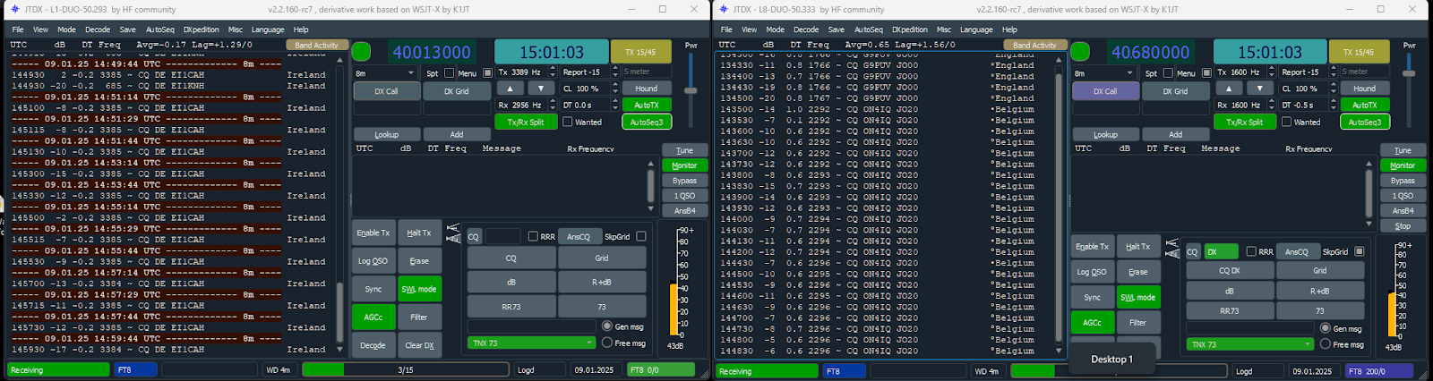Select Free msg radio in L8-DUO window
The height and width of the screenshot is (381, 1433).
(x=1326, y=343)
